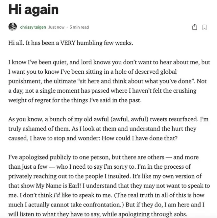
Task: Click the line starting "I've apologized publicly"
Action: pyautogui.click(x=104, y=157)
